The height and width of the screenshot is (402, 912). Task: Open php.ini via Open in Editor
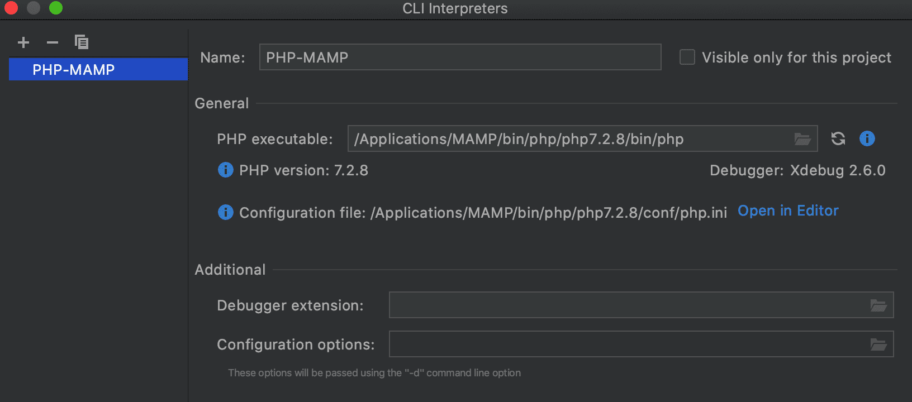pos(788,210)
